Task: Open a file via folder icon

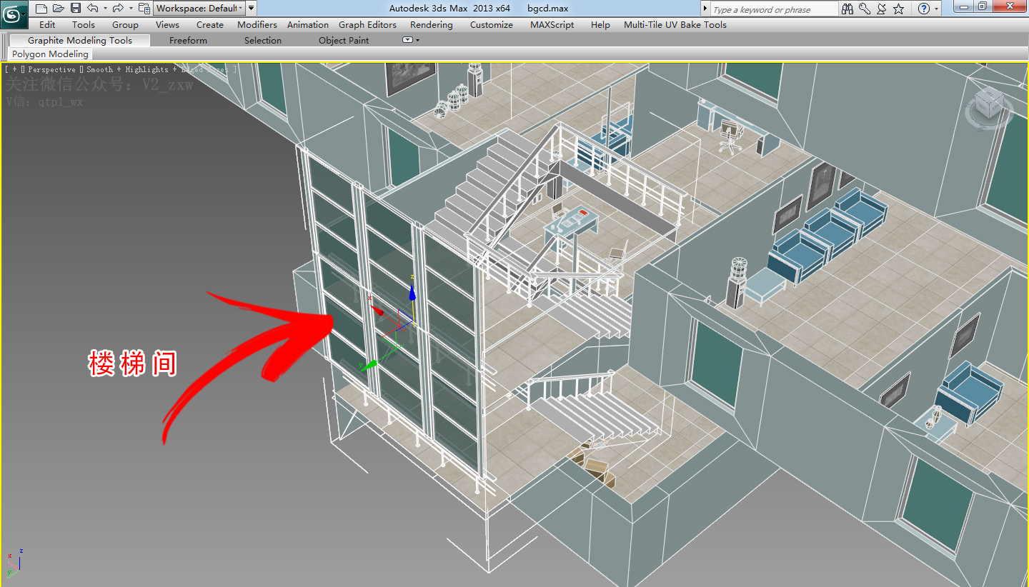Action: coord(59,9)
